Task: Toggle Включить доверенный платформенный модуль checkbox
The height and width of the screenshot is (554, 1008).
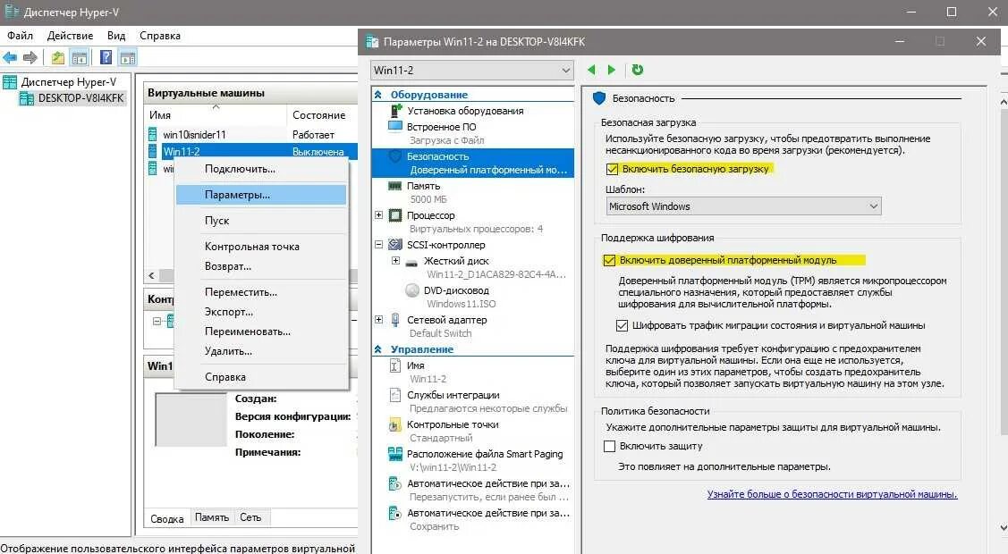Action: pos(609,260)
